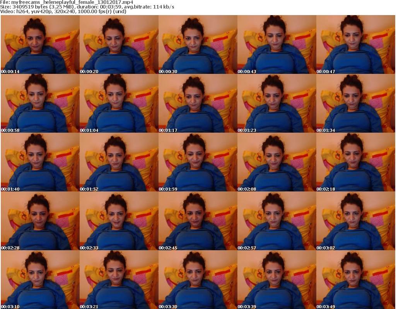The height and width of the screenshot is (309, 396).
Task: Click the 'Size: 3409519 bytes' info line
Action: click(87, 7)
